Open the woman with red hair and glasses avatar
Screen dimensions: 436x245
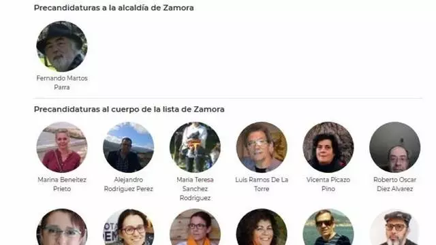tap(62, 227)
